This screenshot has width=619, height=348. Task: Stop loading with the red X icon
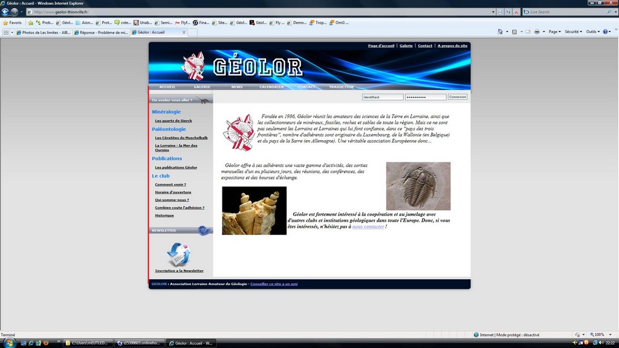point(516,12)
